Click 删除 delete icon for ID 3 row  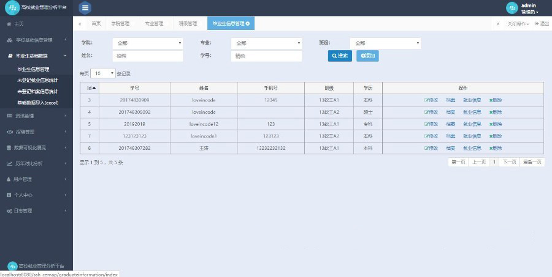tap(495, 100)
